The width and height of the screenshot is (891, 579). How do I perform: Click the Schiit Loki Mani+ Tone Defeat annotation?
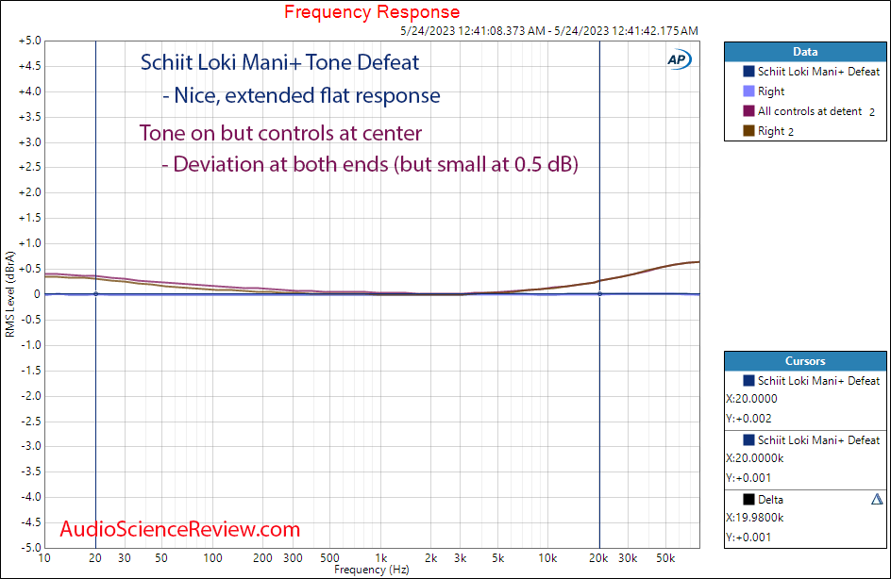[279, 62]
